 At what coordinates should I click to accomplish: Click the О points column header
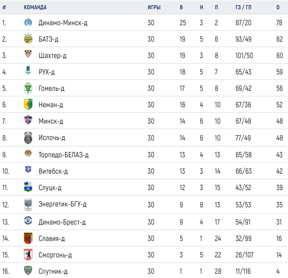278,8
